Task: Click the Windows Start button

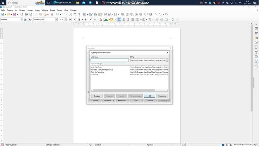Action: 3,3
